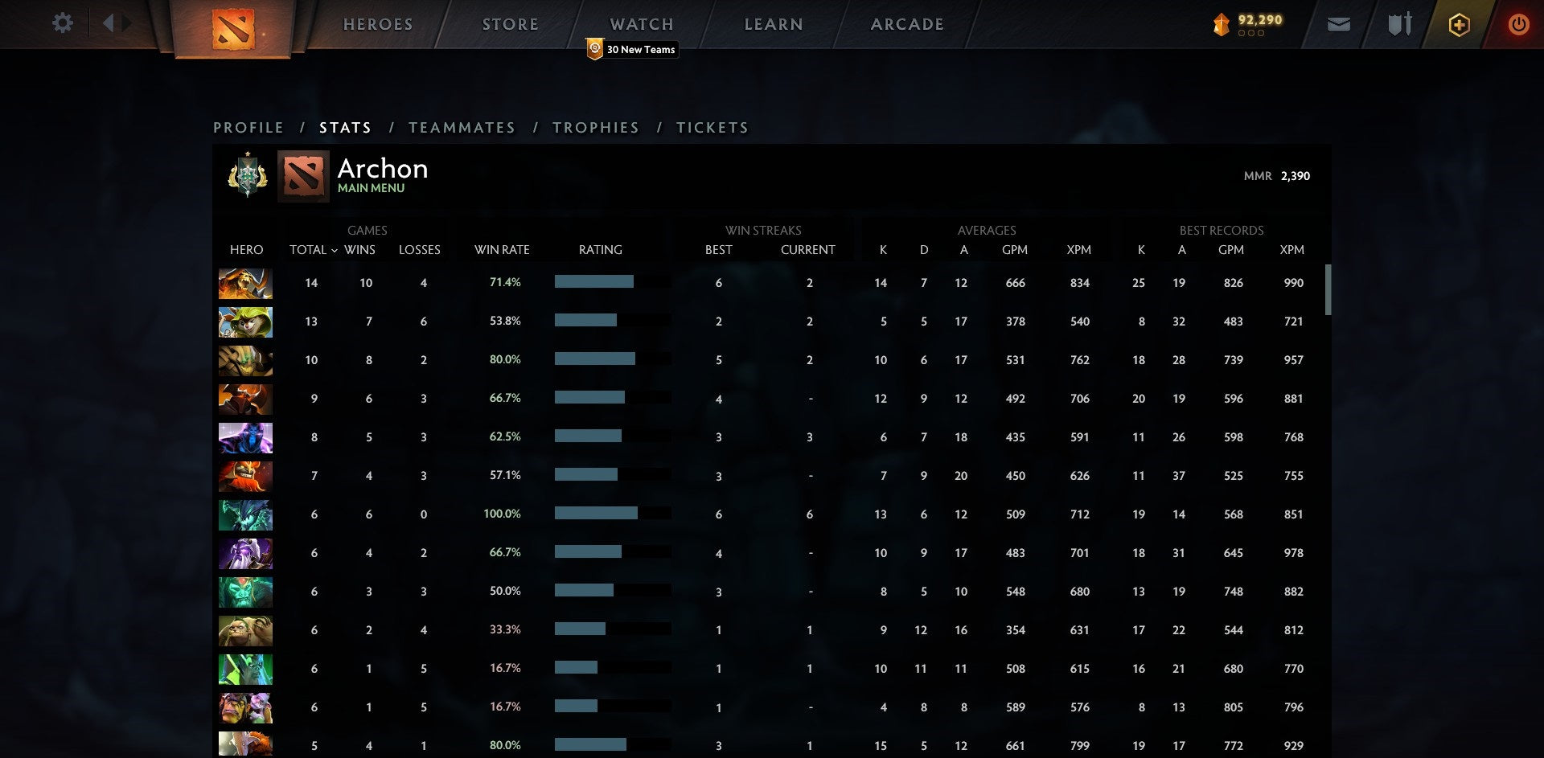
Task: Click the Dota Plus gold hexagon icon
Action: tap(1459, 25)
